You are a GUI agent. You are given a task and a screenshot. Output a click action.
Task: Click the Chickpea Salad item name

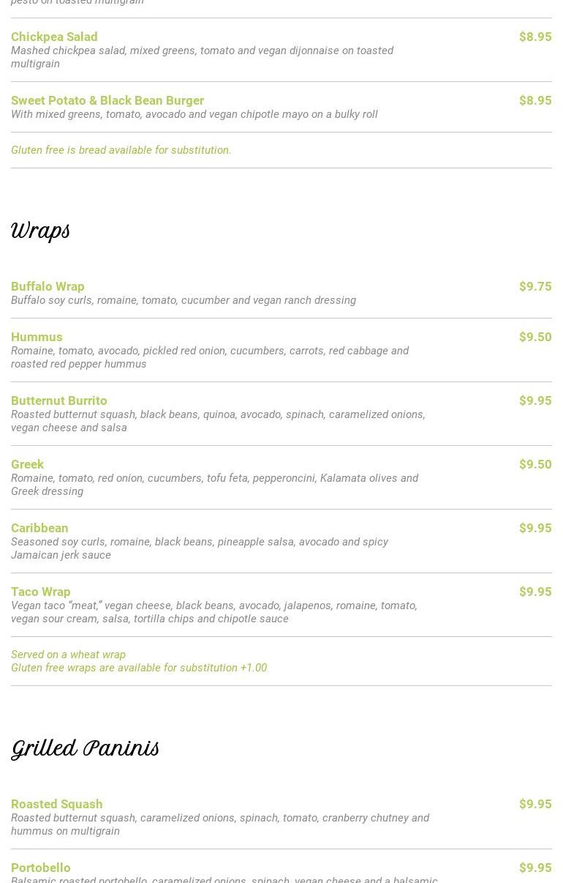54,37
